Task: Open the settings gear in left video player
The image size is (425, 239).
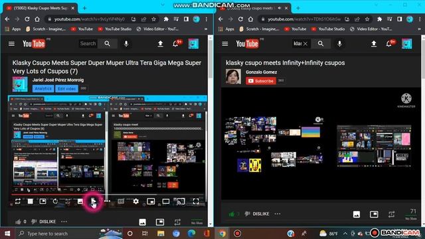Action: tap(135, 201)
